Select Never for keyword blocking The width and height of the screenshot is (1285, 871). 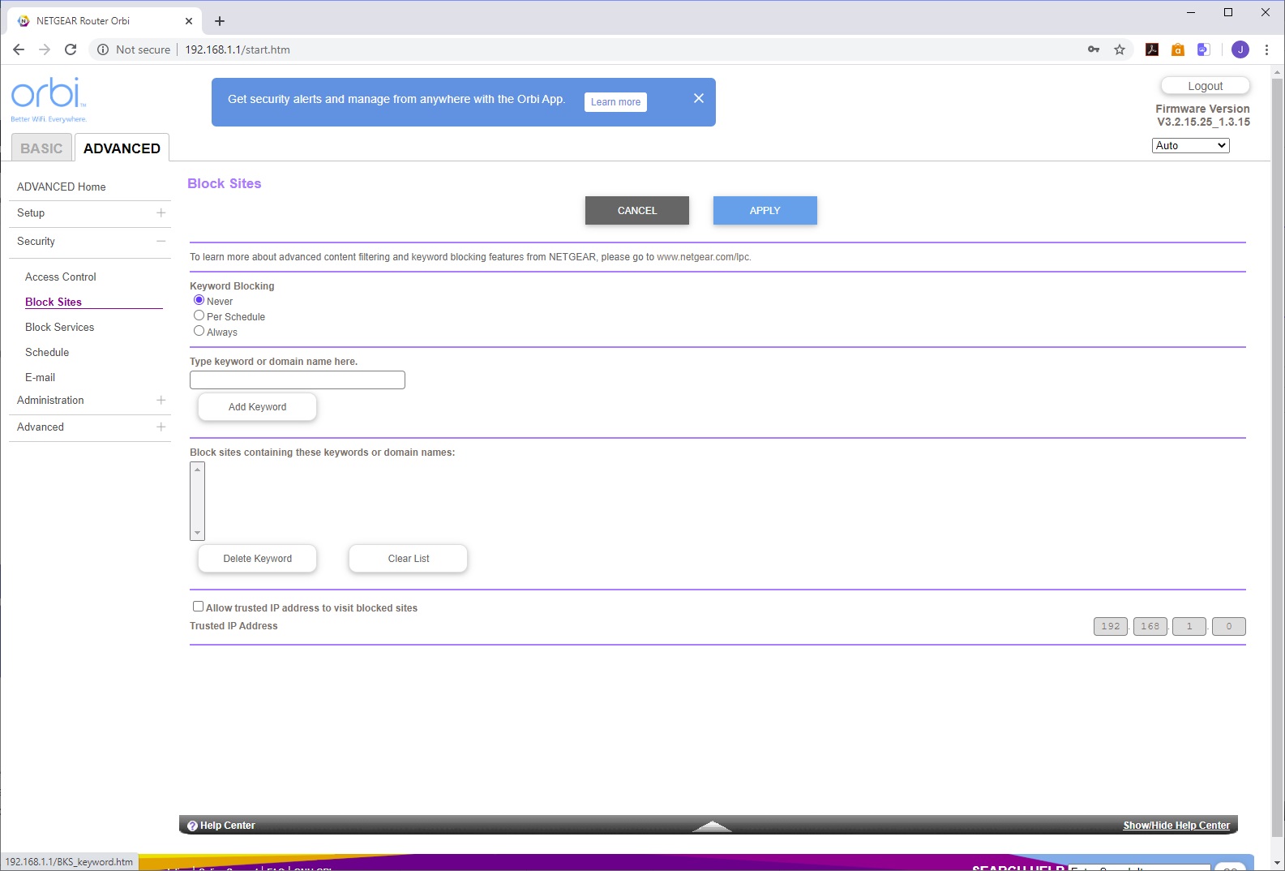pyautogui.click(x=199, y=300)
